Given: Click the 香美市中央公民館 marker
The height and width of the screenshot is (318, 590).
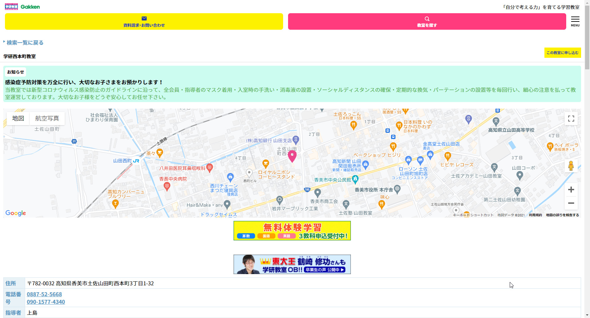Looking at the screenshot, I should tap(355, 179).
